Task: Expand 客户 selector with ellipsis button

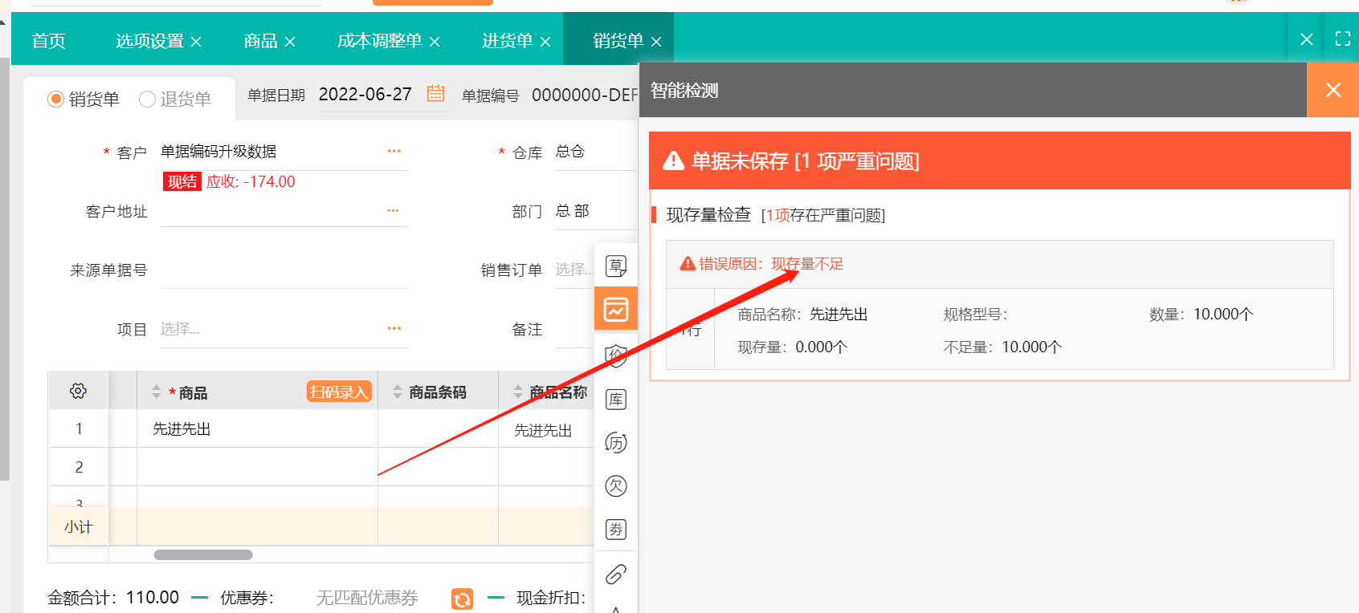Action: [394, 152]
